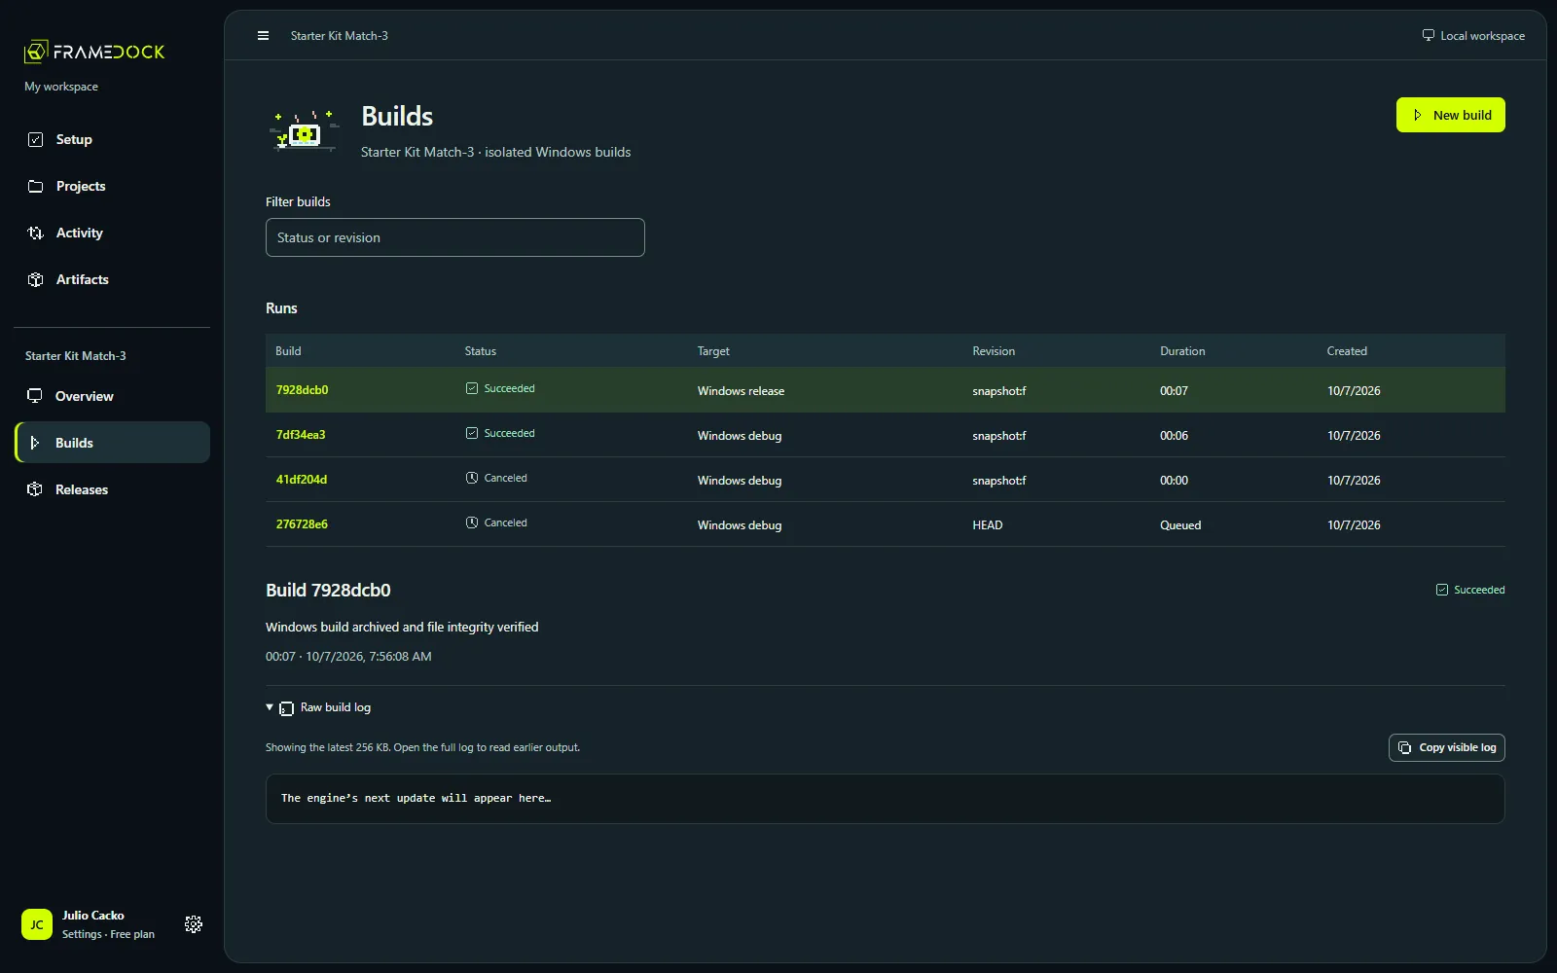This screenshot has height=973, width=1557.
Task: Click Copy visible log button
Action: (x=1447, y=747)
